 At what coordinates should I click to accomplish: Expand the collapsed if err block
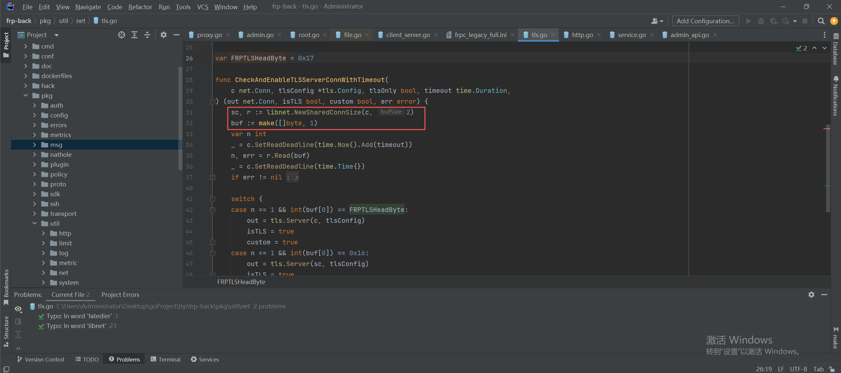pyautogui.click(x=213, y=177)
